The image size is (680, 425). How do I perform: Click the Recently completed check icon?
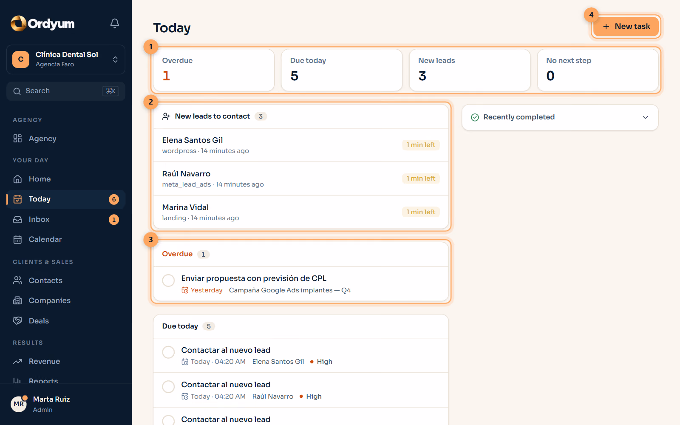click(x=475, y=117)
